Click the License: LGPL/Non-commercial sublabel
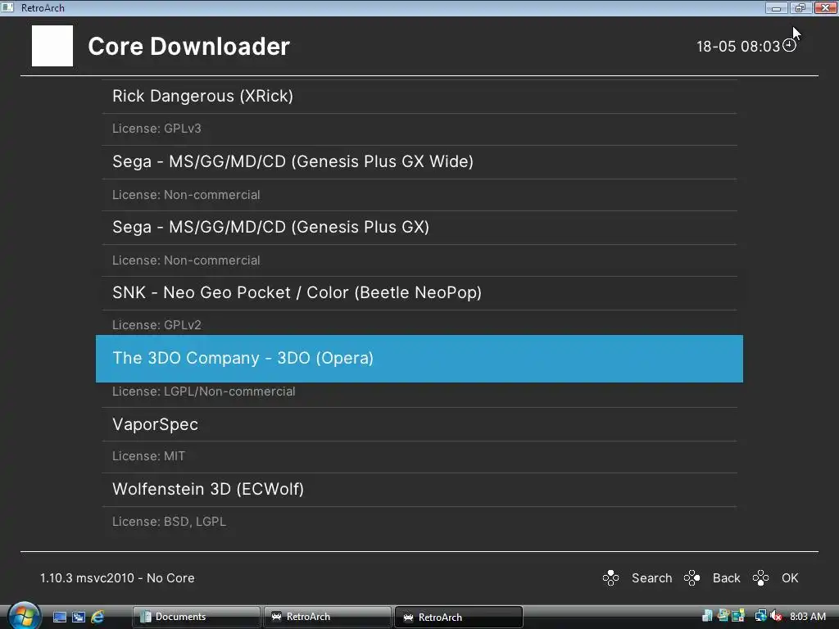Image resolution: width=839 pixels, height=629 pixels. (x=203, y=391)
